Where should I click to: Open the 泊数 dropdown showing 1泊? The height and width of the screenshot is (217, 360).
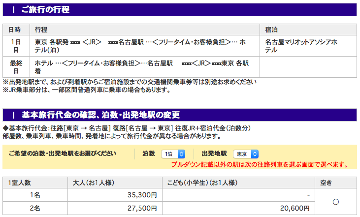[x=173, y=154]
